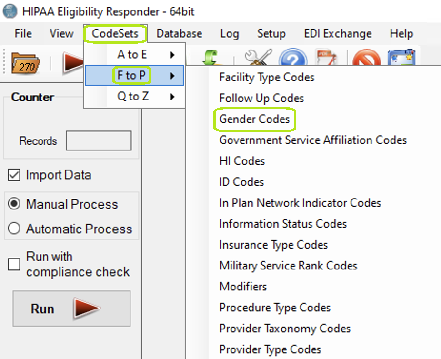Choose Facility Type Codes
The height and width of the screenshot is (359, 441).
[267, 77]
